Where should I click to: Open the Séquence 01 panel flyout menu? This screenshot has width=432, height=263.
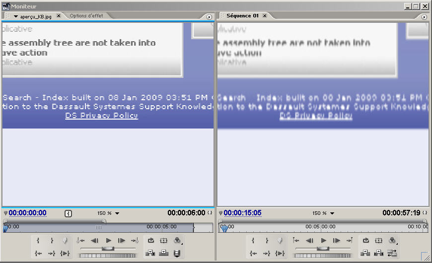coord(424,17)
